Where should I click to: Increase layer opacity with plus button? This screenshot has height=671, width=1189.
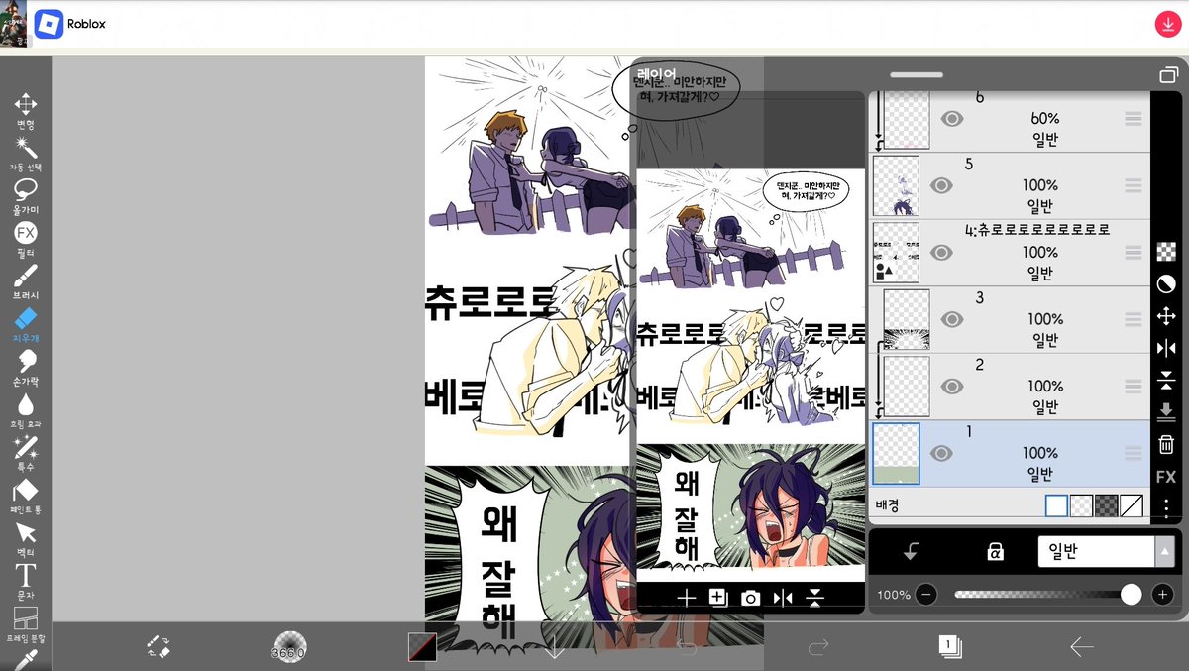(1163, 595)
